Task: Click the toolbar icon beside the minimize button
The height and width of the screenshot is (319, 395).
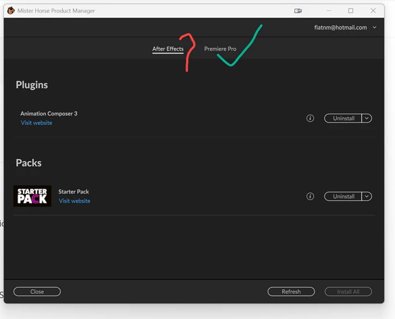Action: 298,10
